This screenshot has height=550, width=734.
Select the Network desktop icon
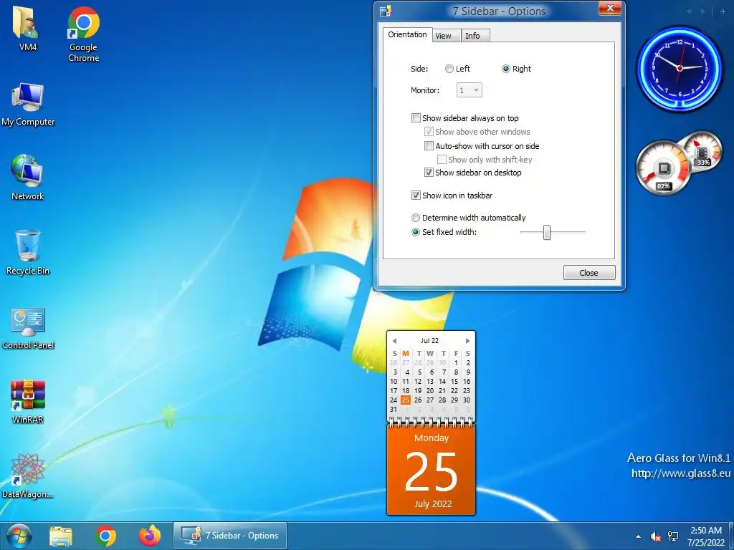click(27, 178)
